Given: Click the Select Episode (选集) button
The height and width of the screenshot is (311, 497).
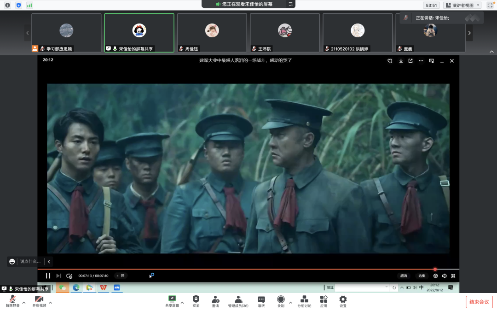Looking at the screenshot, I should coord(422,276).
